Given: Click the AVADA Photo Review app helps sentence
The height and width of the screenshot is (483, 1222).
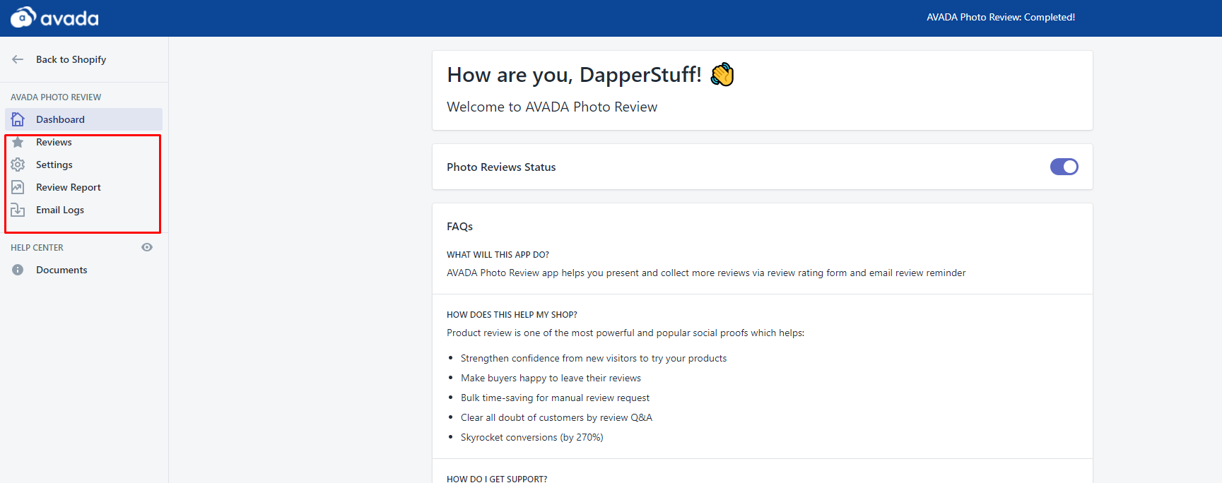Looking at the screenshot, I should pos(706,273).
